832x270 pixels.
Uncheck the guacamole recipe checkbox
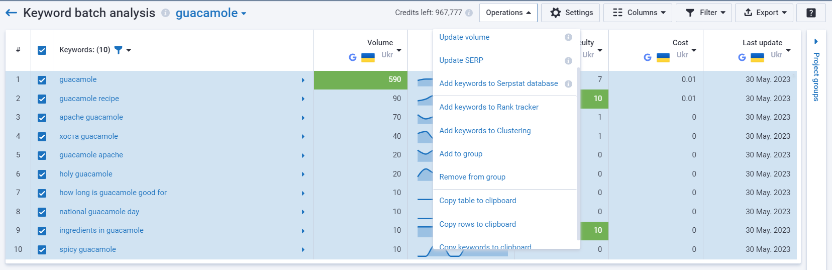point(42,99)
